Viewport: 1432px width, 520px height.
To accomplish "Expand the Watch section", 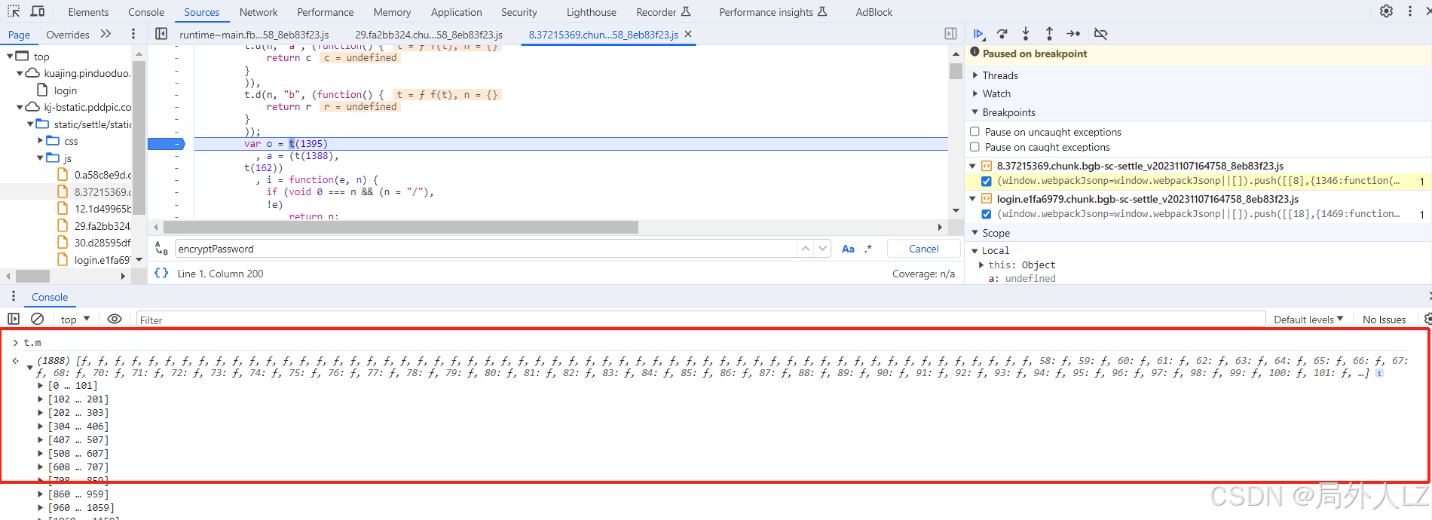I will [x=975, y=93].
